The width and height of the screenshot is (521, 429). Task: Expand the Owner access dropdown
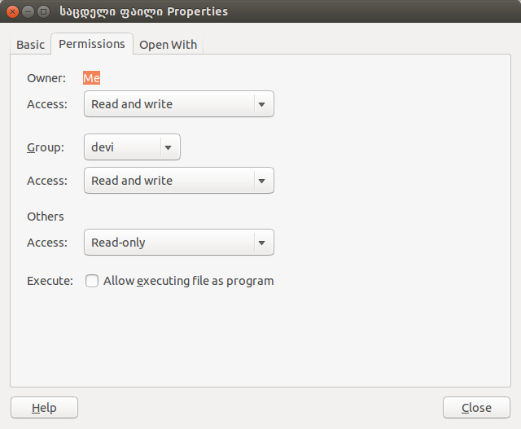point(179,104)
